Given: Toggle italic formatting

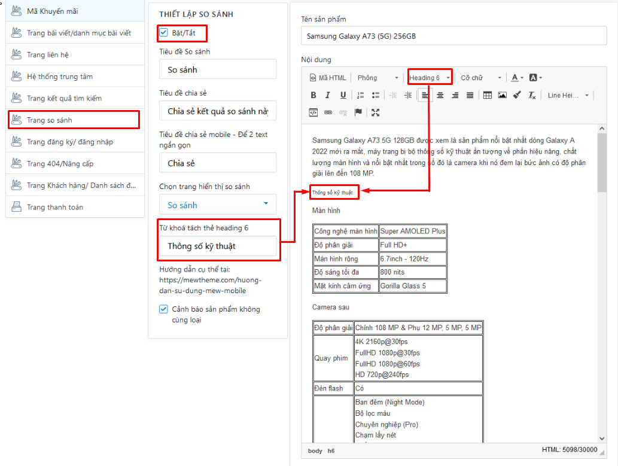Looking at the screenshot, I should coord(328,95).
